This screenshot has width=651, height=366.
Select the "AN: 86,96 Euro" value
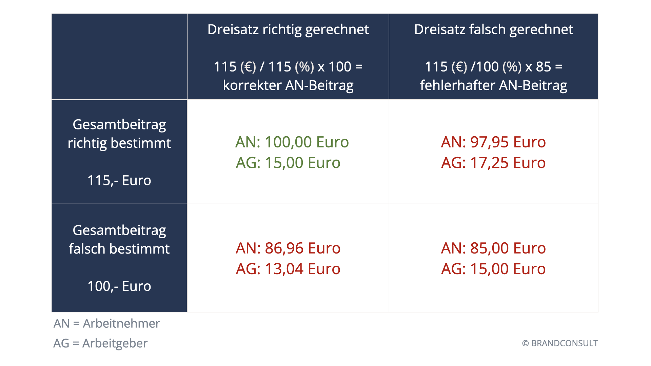pyautogui.click(x=288, y=248)
